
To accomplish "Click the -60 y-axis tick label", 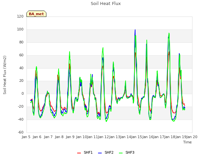I will tap(21, 132).
